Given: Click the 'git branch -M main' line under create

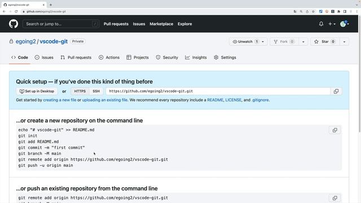Looking at the screenshot, I should point(39,153).
